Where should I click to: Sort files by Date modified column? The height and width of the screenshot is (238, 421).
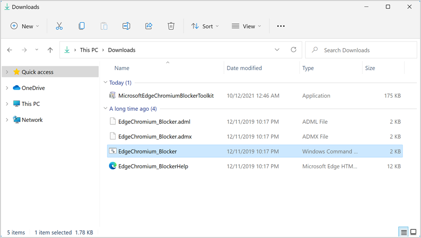244,68
